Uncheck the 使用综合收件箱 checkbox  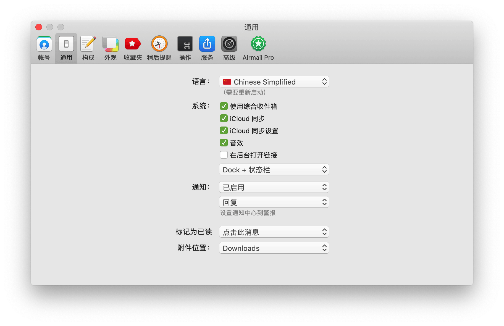pos(224,106)
